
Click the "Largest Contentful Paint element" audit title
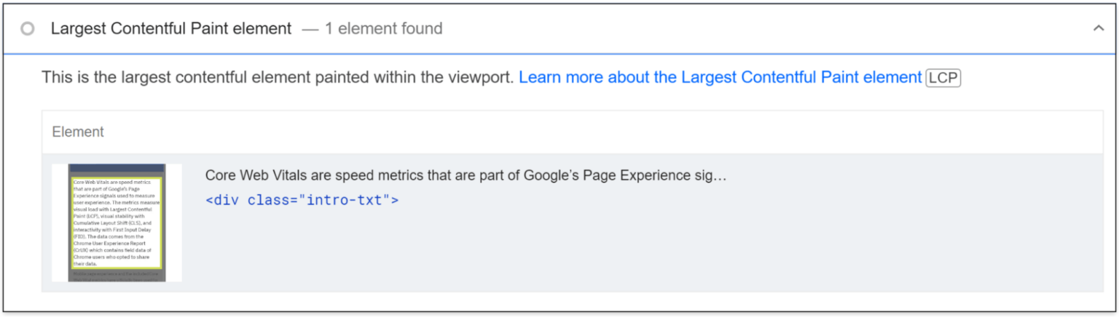(x=171, y=29)
